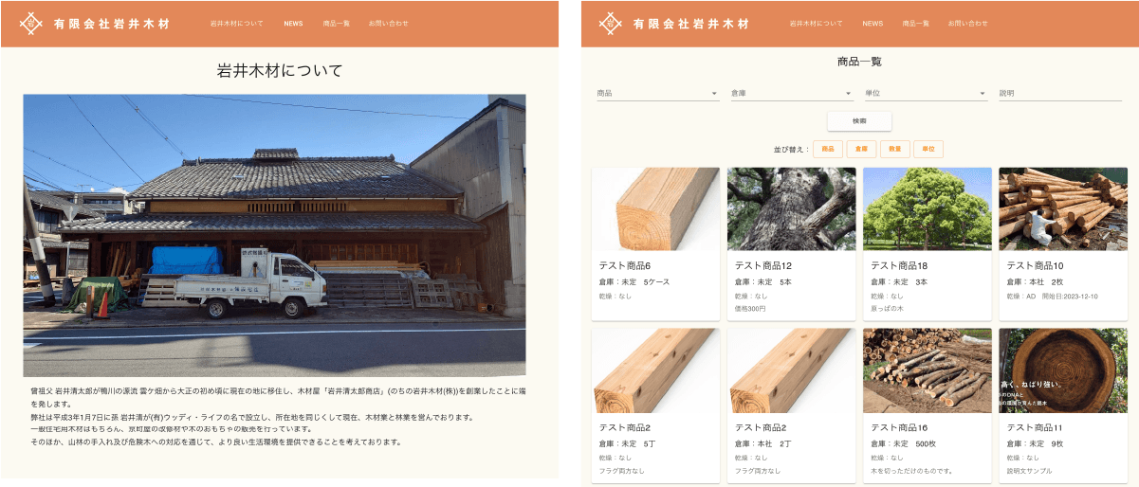Image resolution: width=1139 pixels, height=487 pixels.
Task: Expand the 倉庫 filter dropdown
Action: (x=791, y=93)
